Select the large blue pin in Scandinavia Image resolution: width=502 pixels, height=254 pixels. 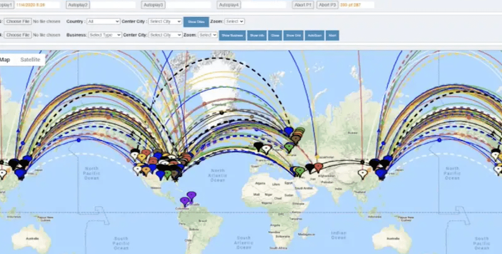(289, 131)
